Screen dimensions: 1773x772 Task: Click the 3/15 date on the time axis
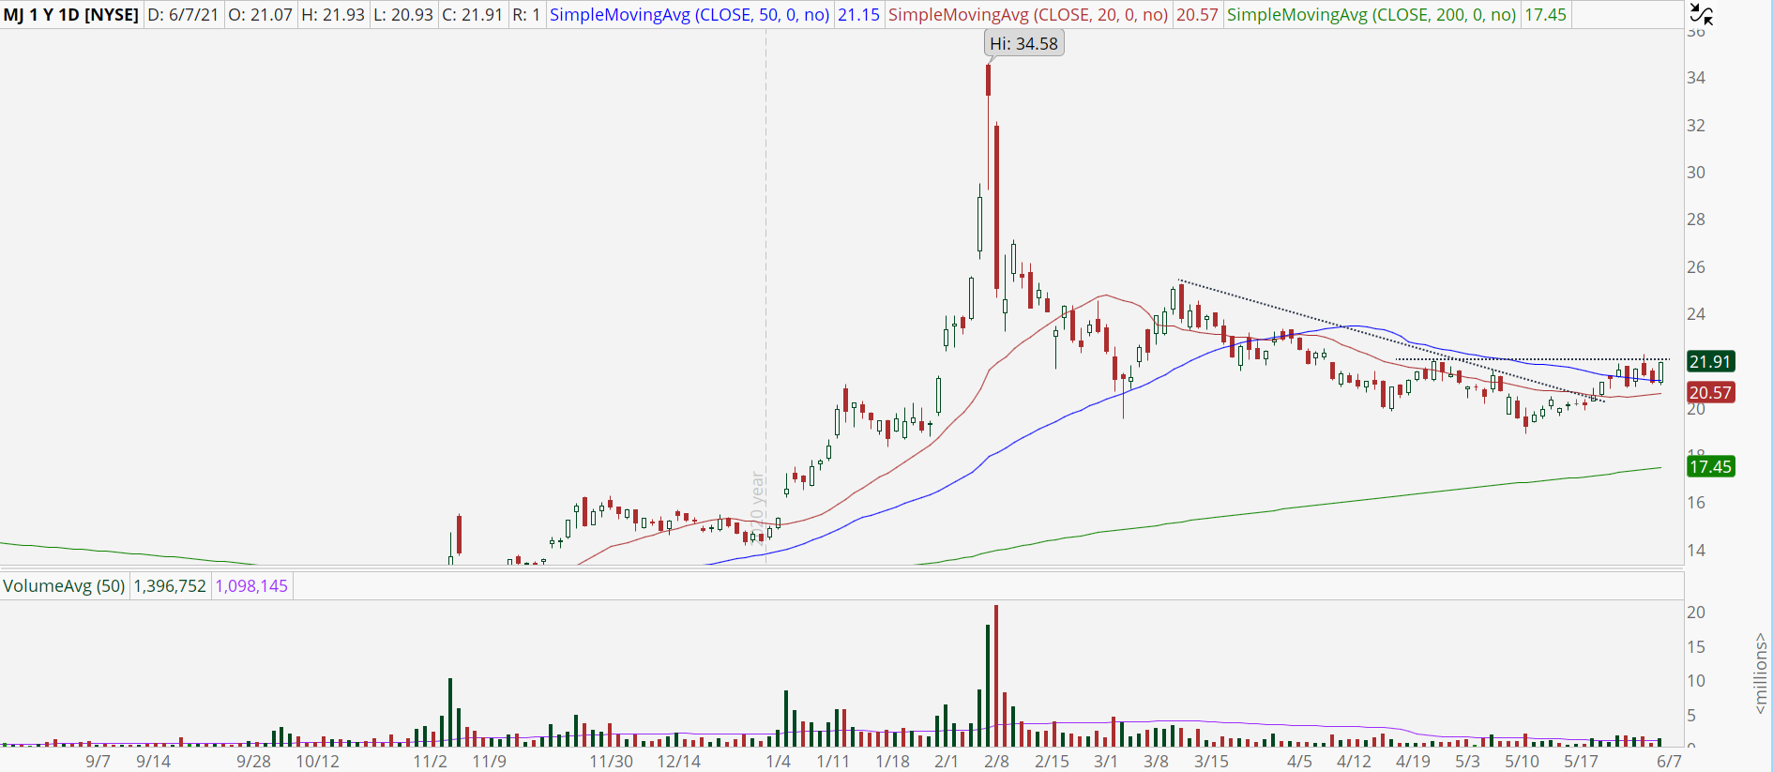[x=1211, y=761]
